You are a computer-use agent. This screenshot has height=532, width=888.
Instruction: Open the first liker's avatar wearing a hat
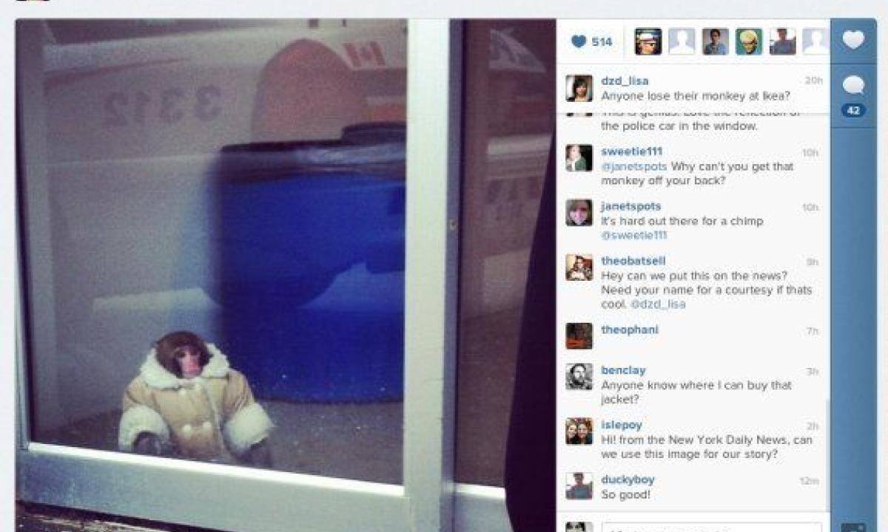coord(648,41)
